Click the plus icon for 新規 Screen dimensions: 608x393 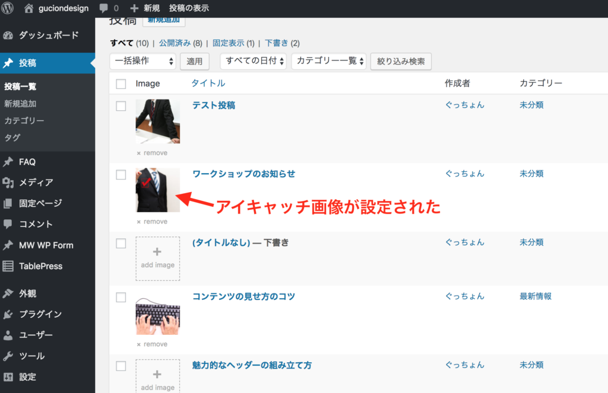[x=134, y=8]
